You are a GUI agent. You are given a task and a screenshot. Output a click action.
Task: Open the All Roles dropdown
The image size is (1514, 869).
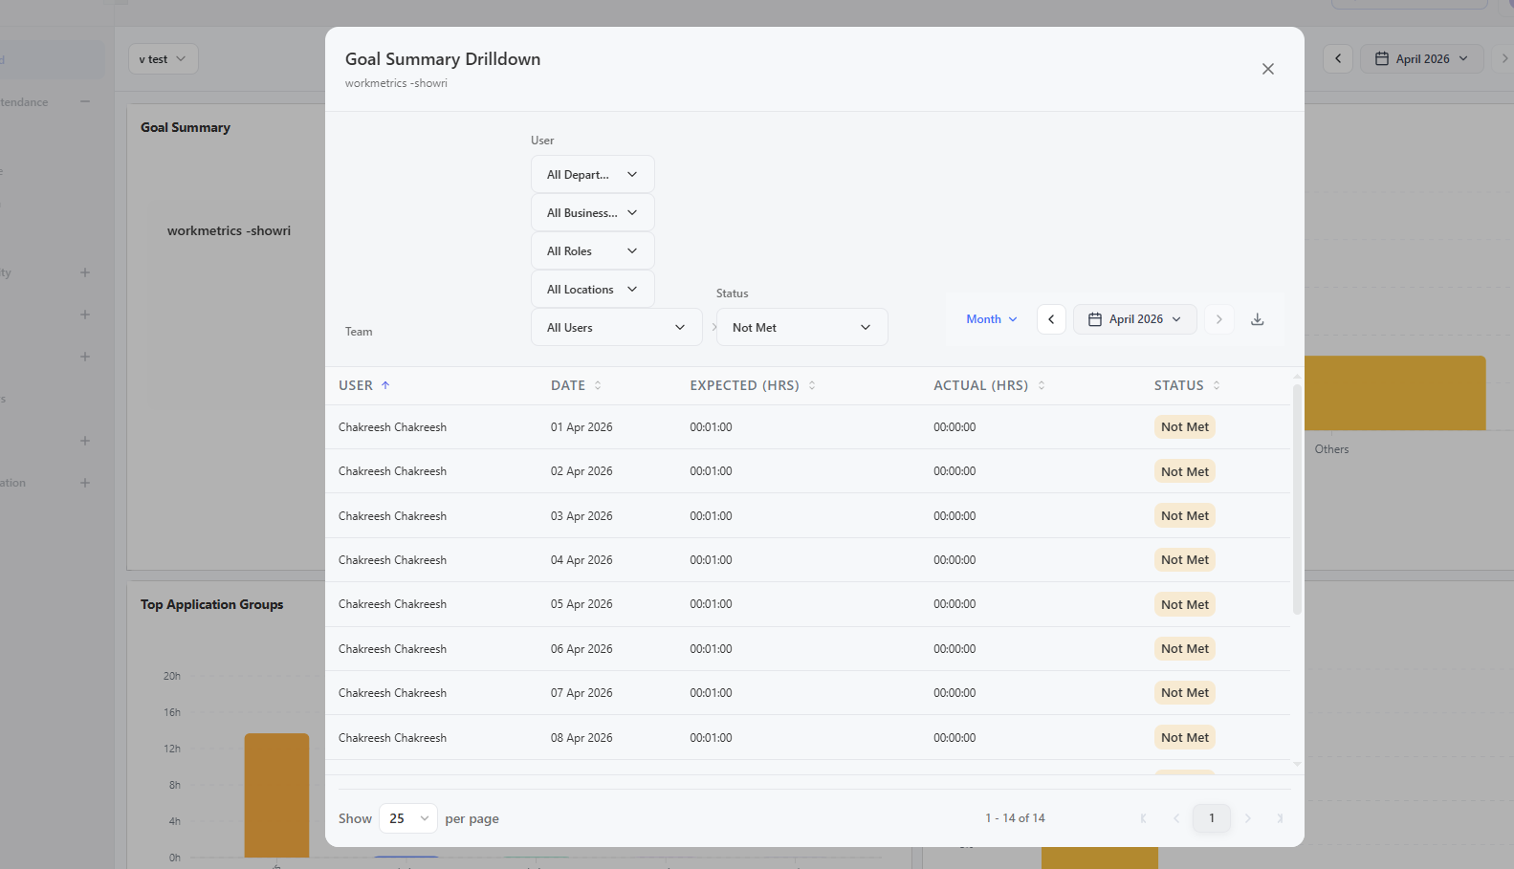pyautogui.click(x=592, y=250)
